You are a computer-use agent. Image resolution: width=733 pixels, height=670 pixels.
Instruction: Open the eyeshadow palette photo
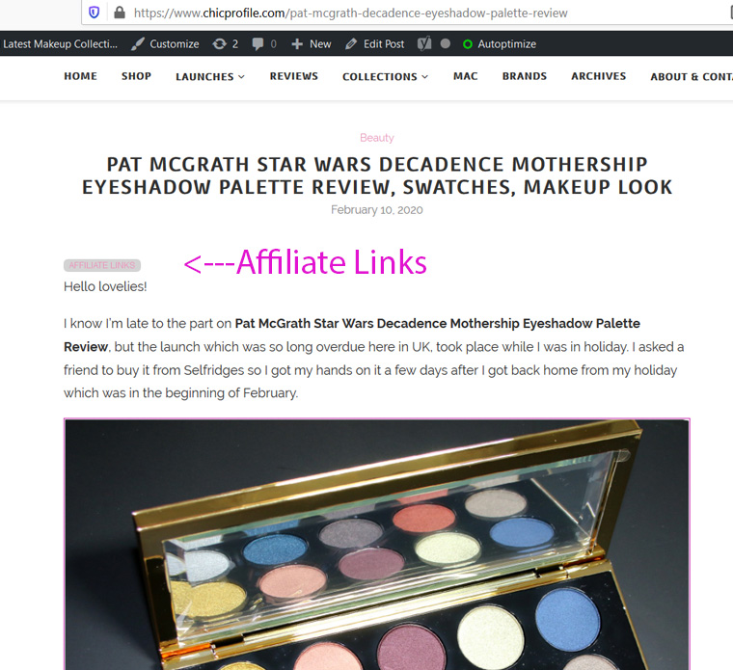(x=377, y=545)
